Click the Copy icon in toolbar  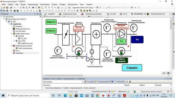pos(24,8)
